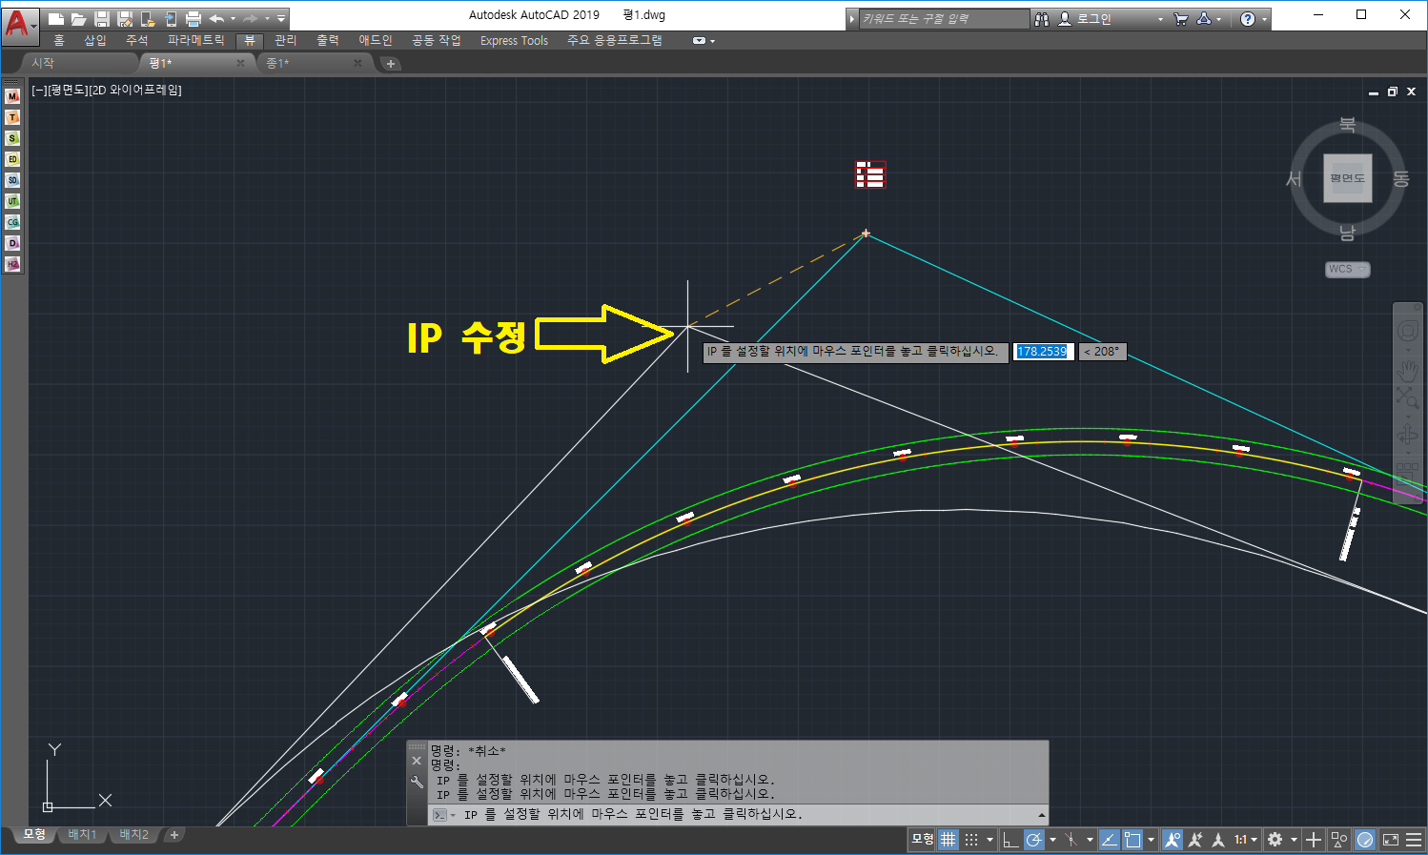Click the Clean Screen icon in status bar
This screenshot has height=855, width=1428.
[x=1391, y=840]
